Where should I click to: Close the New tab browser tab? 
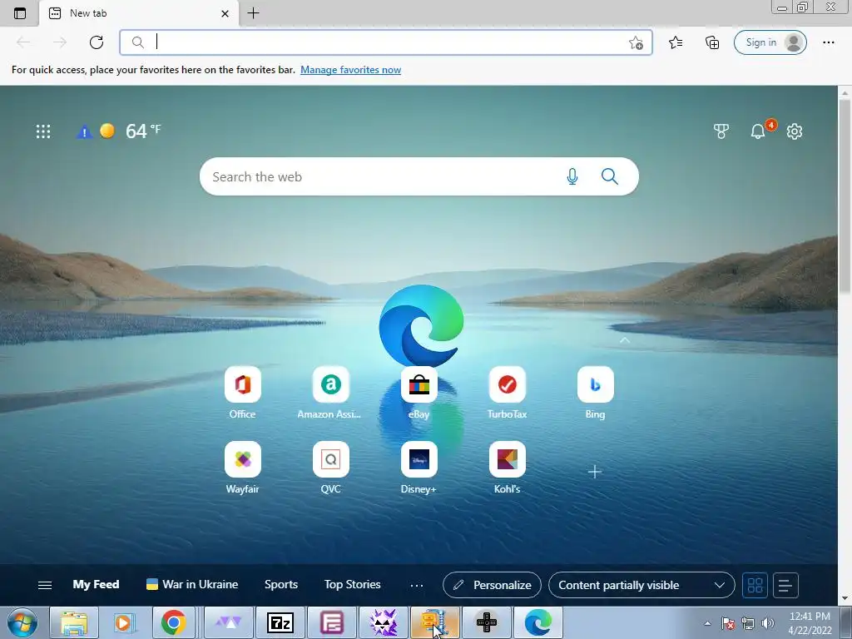click(225, 13)
